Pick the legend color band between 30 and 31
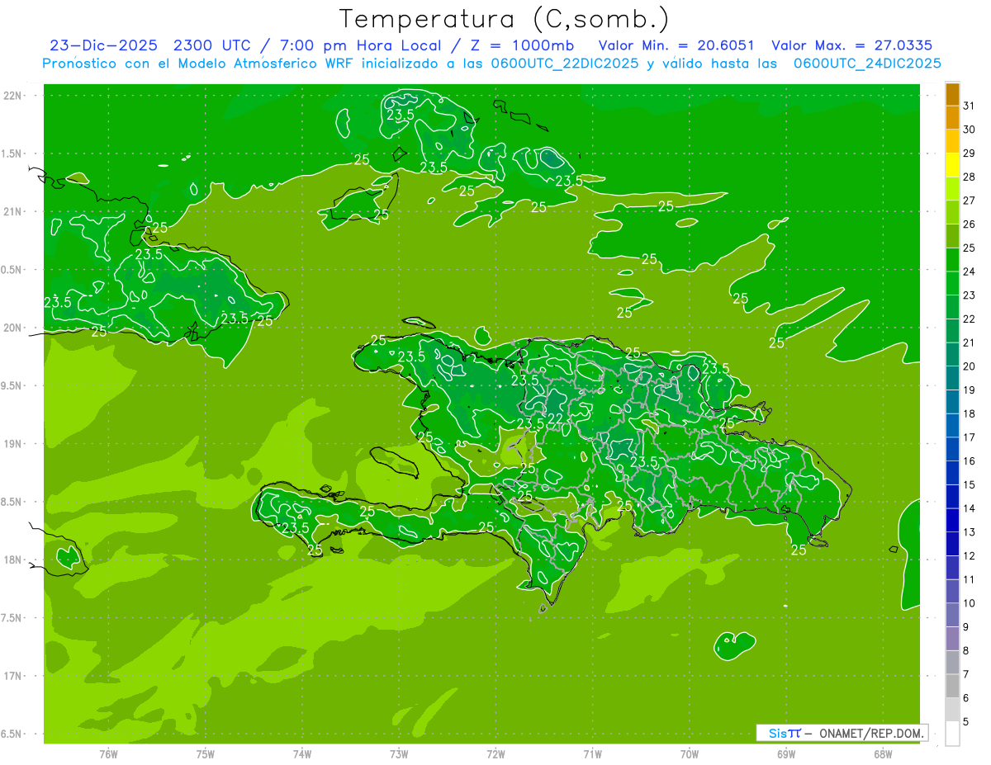 (x=952, y=117)
